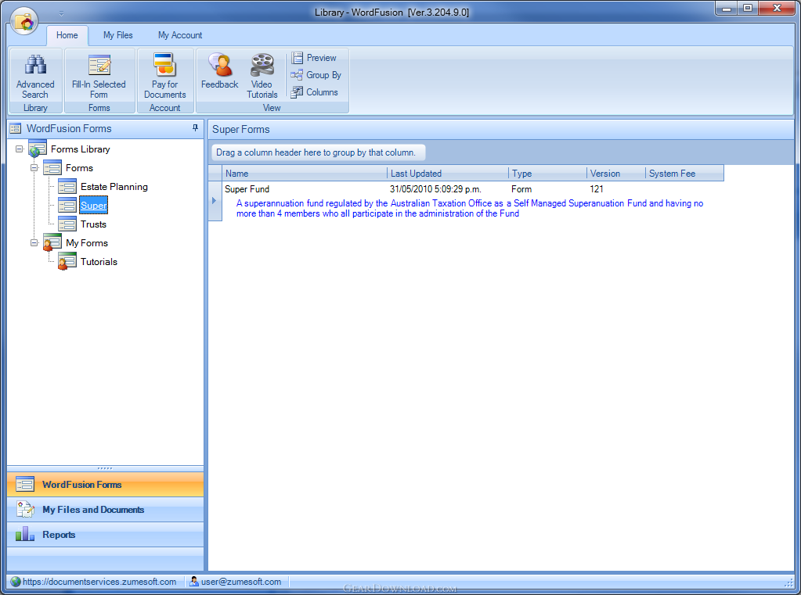801x595 pixels.
Task: Pin the WordFusion Forms panel
Action: [x=195, y=128]
